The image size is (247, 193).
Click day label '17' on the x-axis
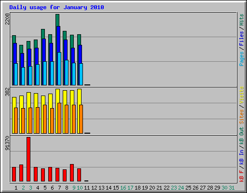130,188
